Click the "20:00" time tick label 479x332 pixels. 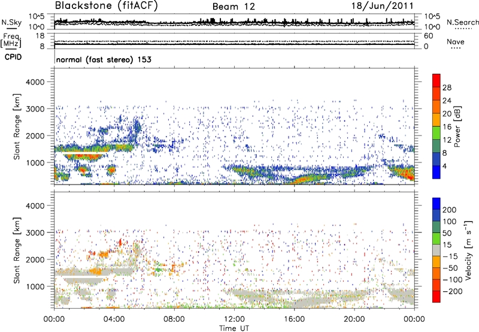(354, 319)
